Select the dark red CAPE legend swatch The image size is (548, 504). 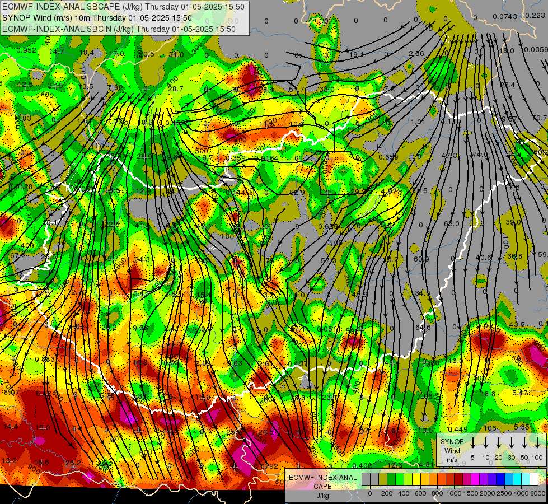coord(458,479)
